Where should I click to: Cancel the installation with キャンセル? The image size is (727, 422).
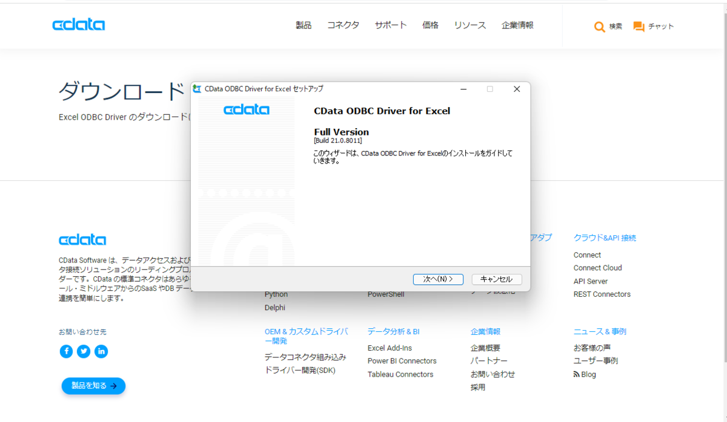coord(496,279)
